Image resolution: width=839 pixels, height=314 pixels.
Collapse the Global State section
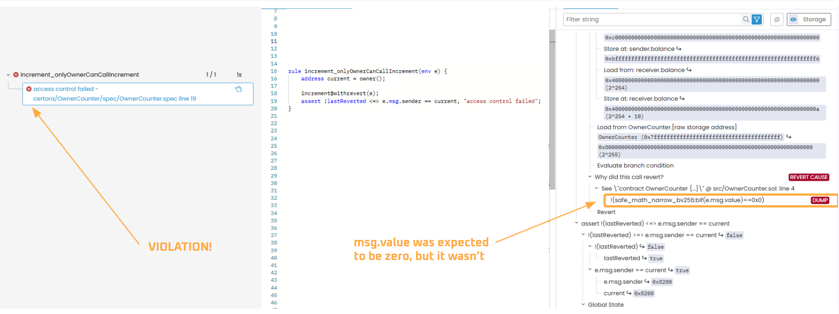(583, 305)
